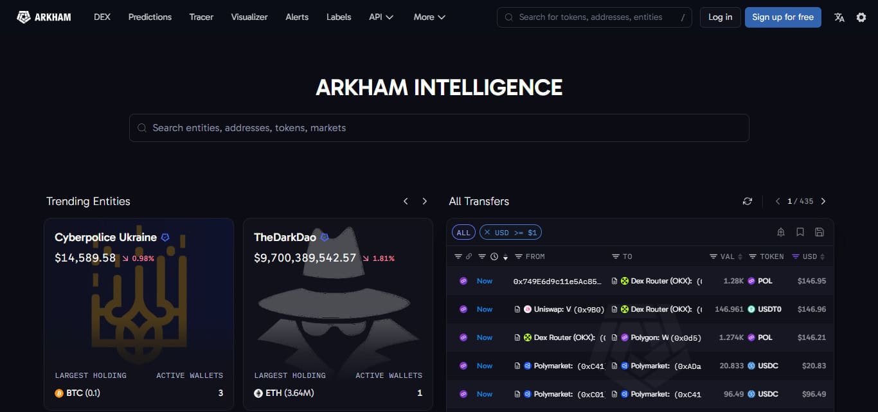Open the Visualizer page
878x412 pixels.
249,17
